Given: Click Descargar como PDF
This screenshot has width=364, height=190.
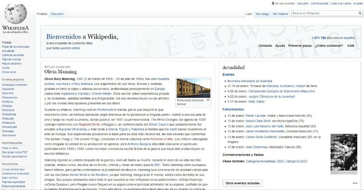Looking at the screenshot, I should click(15, 152).
